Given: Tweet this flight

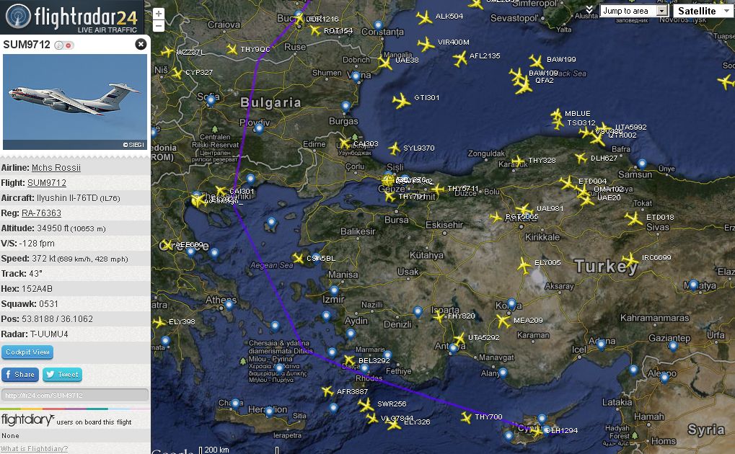Looking at the screenshot, I should (x=62, y=374).
